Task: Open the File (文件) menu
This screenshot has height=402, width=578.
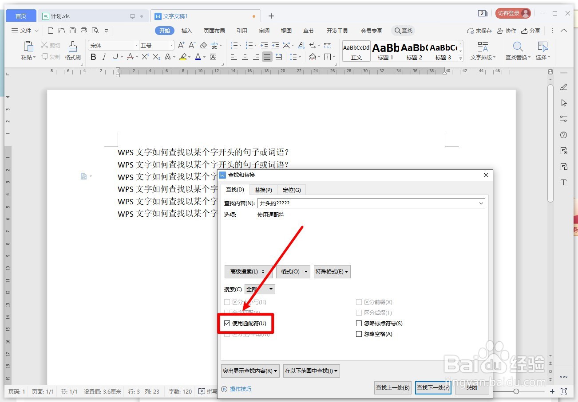Action: (25, 31)
